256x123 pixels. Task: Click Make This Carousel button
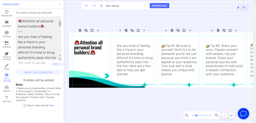tap(38, 72)
